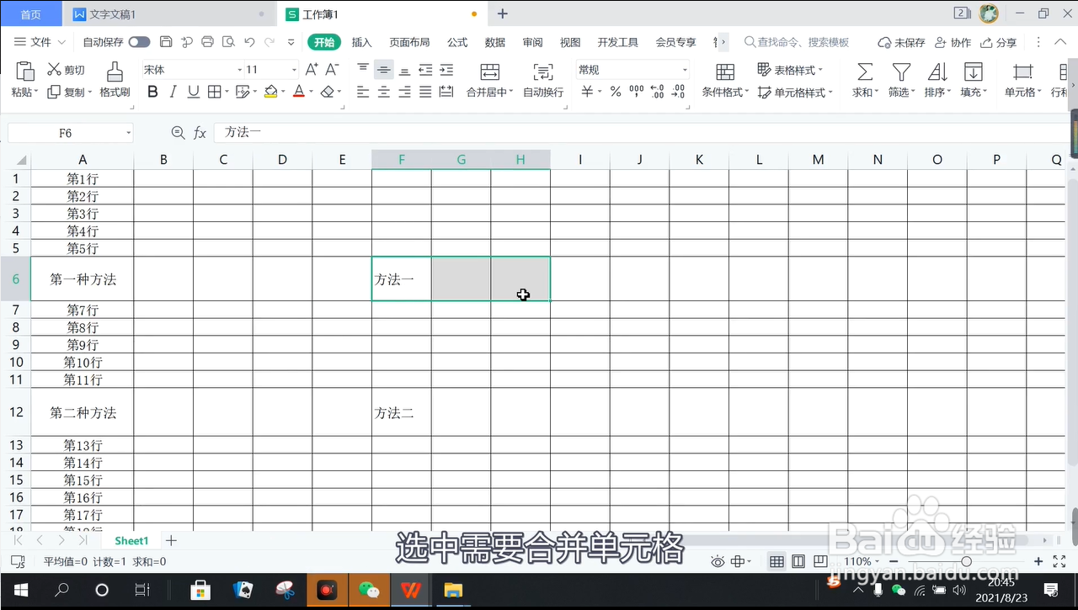Image resolution: width=1078 pixels, height=610 pixels.
Task: Select the Wrap Text (自动换行) icon
Action: click(543, 81)
